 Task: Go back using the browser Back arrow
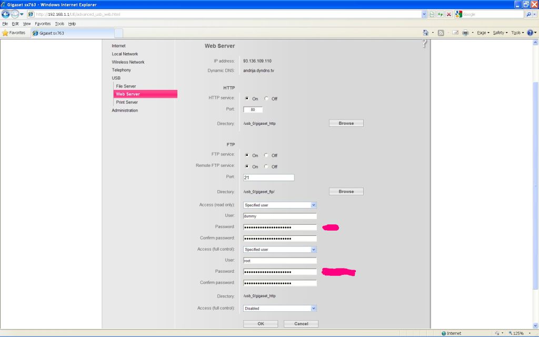tap(5, 14)
